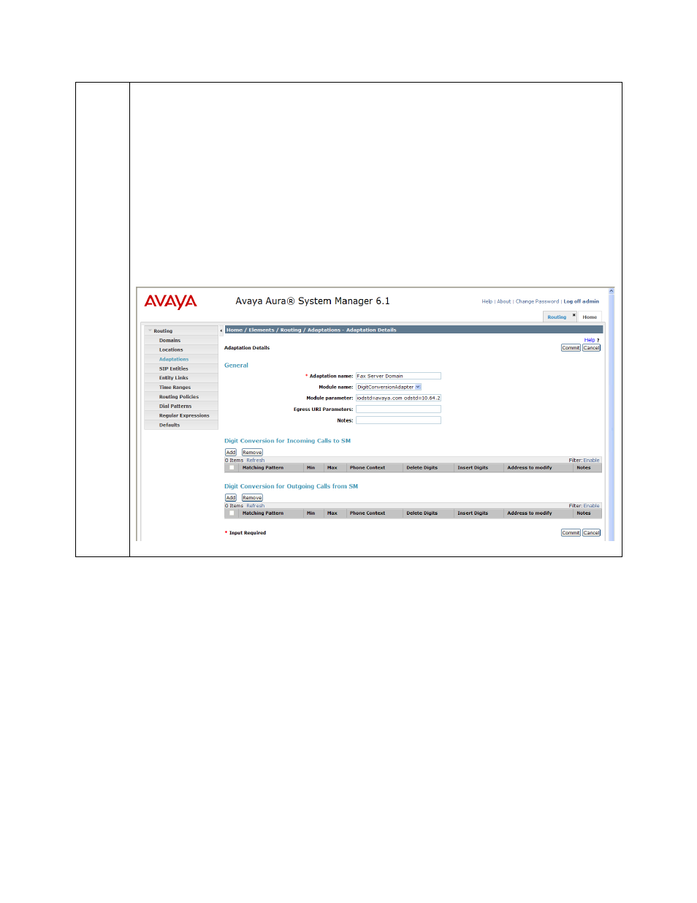Add an incoming calls digit conversion
The height and width of the screenshot is (903, 697).
[231, 453]
